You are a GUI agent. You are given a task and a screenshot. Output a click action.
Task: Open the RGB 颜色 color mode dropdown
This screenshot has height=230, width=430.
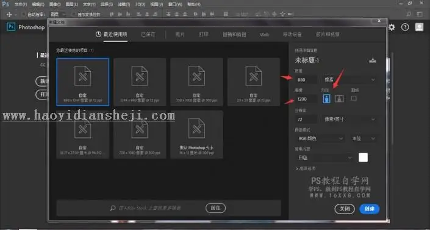(x=320, y=138)
